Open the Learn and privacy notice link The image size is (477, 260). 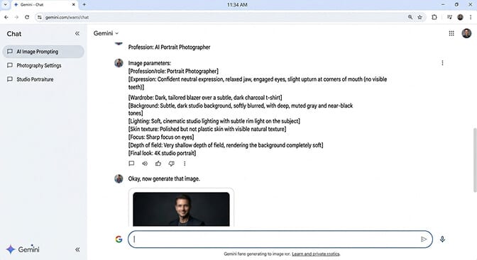coord(316,254)
